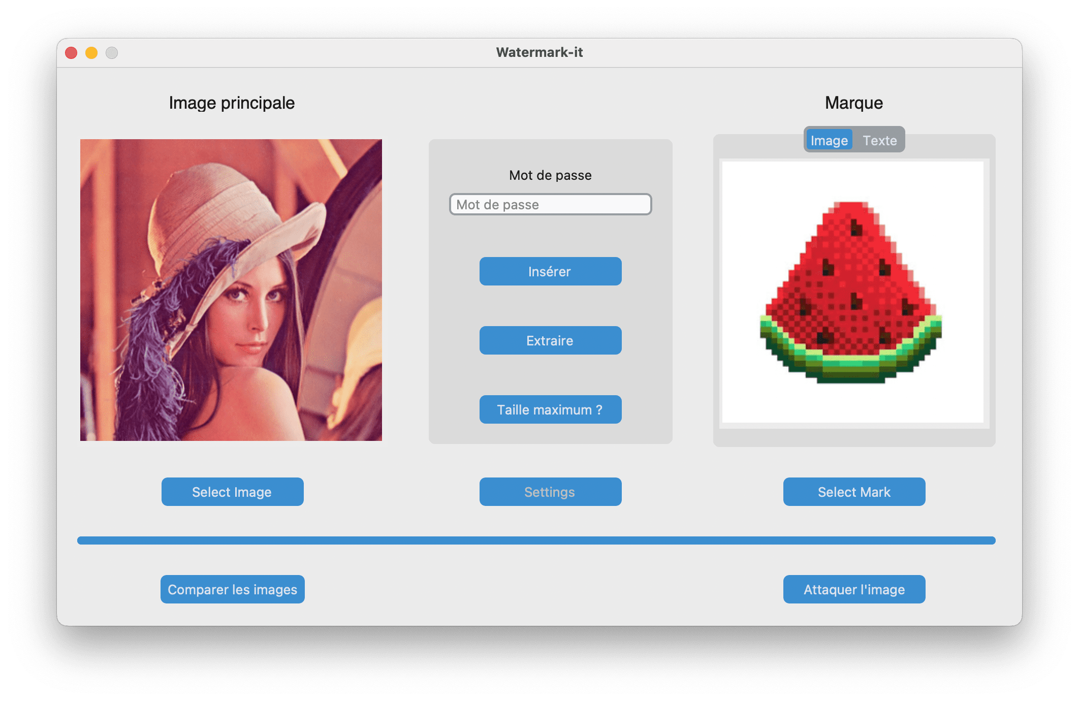Image resolution: width=1079 pixels, height=701 pixels.
Task: Switch to the 'Texte' mark tab
Action: 879,140
